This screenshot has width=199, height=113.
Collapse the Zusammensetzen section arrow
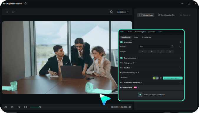pos(138,58)
